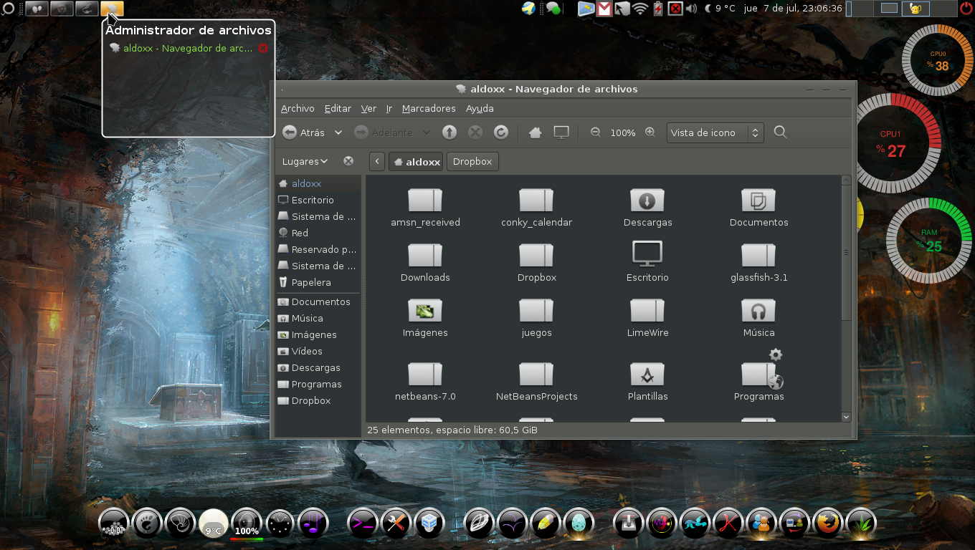Image resolution: width=975 pixels, height=550 pixels.
Task: Open Computer location from toolbar monitor icon
Action: pyautogui.click(x=561, y=132)
